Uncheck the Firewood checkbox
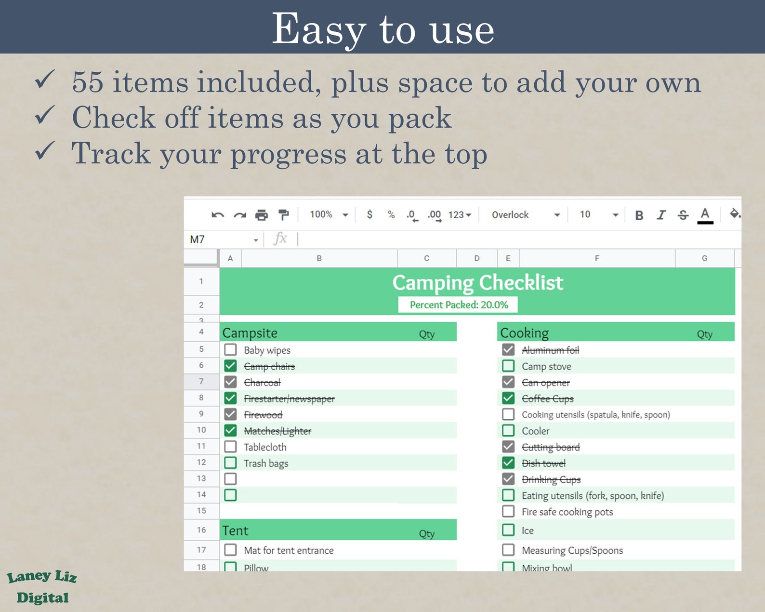 [230, 414]
